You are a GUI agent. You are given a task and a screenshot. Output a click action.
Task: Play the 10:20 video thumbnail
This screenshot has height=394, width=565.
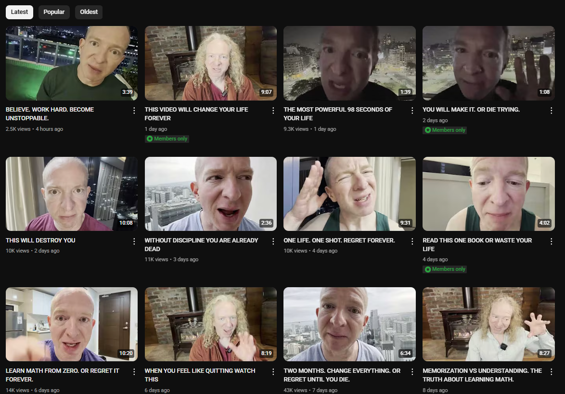pos(72,324)
